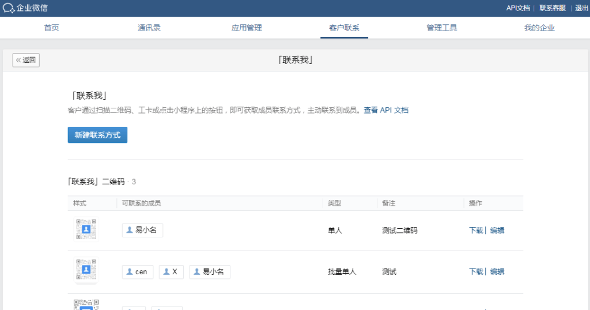590x310 pixels.
Task: Open the 通讯录 tab
Action: pos(149,28)
